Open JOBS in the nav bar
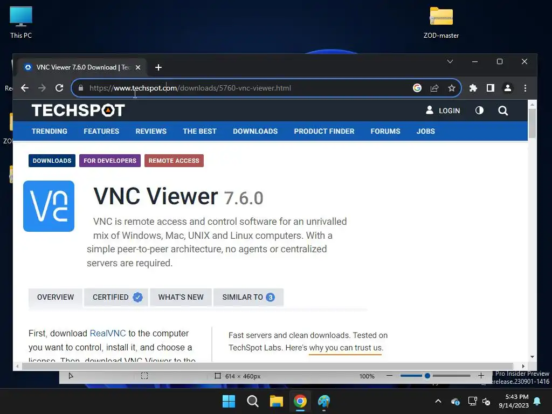Viewport: 552px width, 414px height. [x=426, y=131]
